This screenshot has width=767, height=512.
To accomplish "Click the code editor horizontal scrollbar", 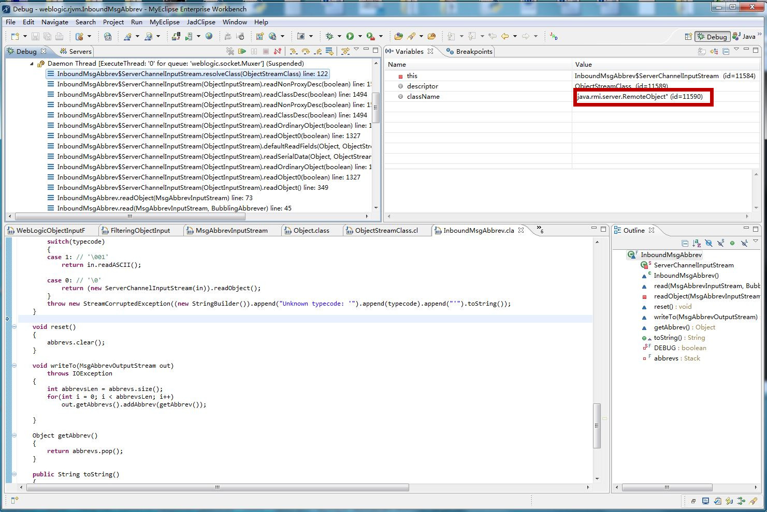I will (218, 487).
